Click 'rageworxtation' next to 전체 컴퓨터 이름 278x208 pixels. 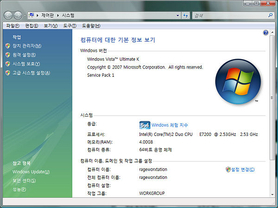[153, 177]
